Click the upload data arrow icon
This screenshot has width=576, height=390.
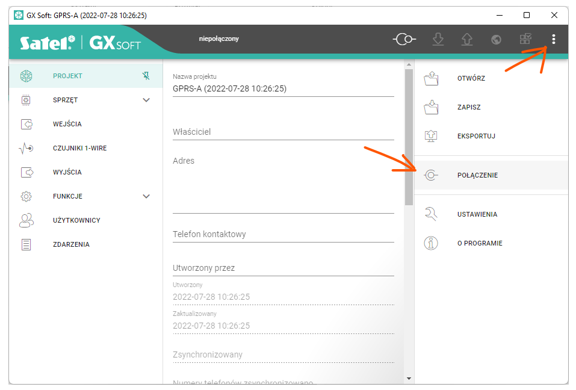click(467, 40)
